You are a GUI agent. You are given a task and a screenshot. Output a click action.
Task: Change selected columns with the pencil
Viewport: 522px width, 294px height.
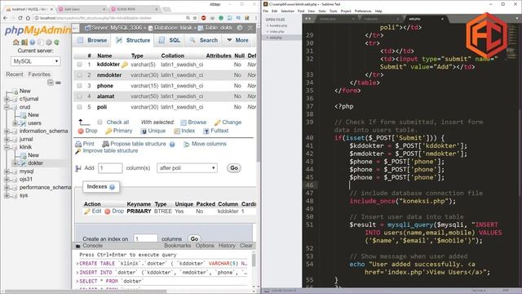click(x=228, y=122)
